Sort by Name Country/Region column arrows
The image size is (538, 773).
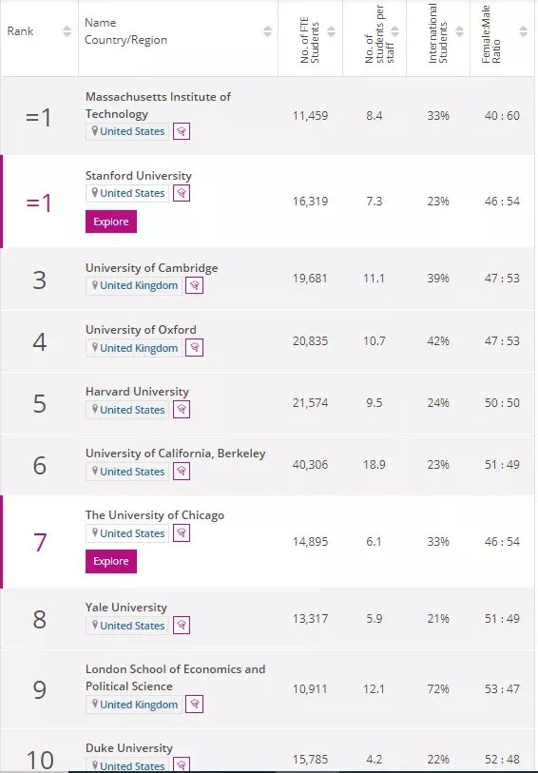click(267, 31)
